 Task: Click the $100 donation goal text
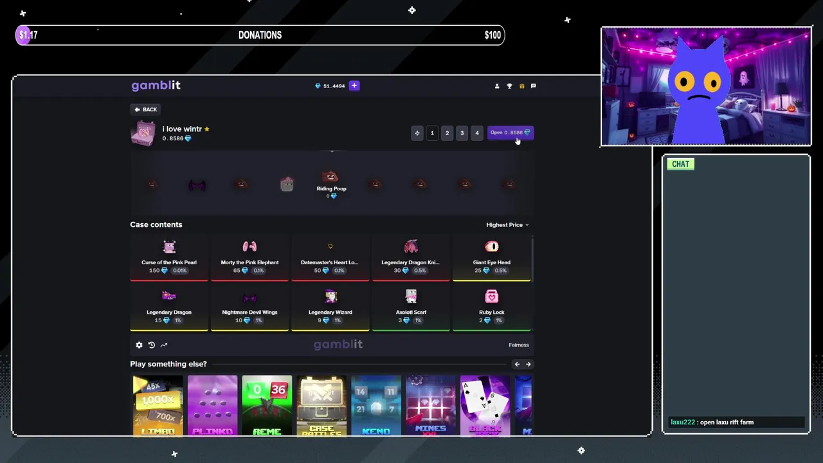pos(493,35)
